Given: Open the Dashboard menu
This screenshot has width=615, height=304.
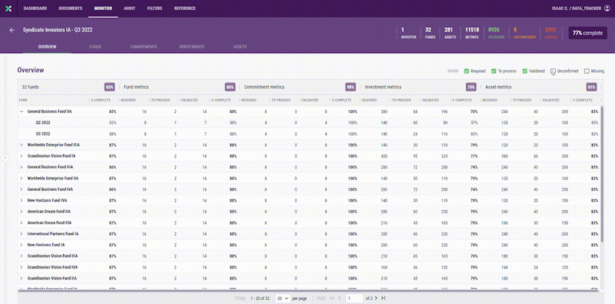Looking at the screenshot, I should [35, 8].
